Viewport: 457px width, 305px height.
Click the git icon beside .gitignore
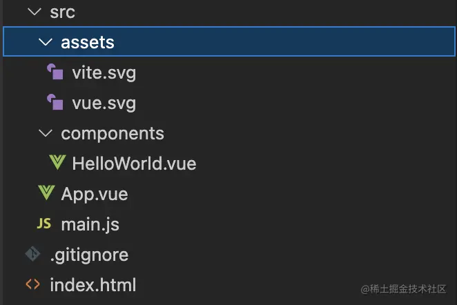32,255
